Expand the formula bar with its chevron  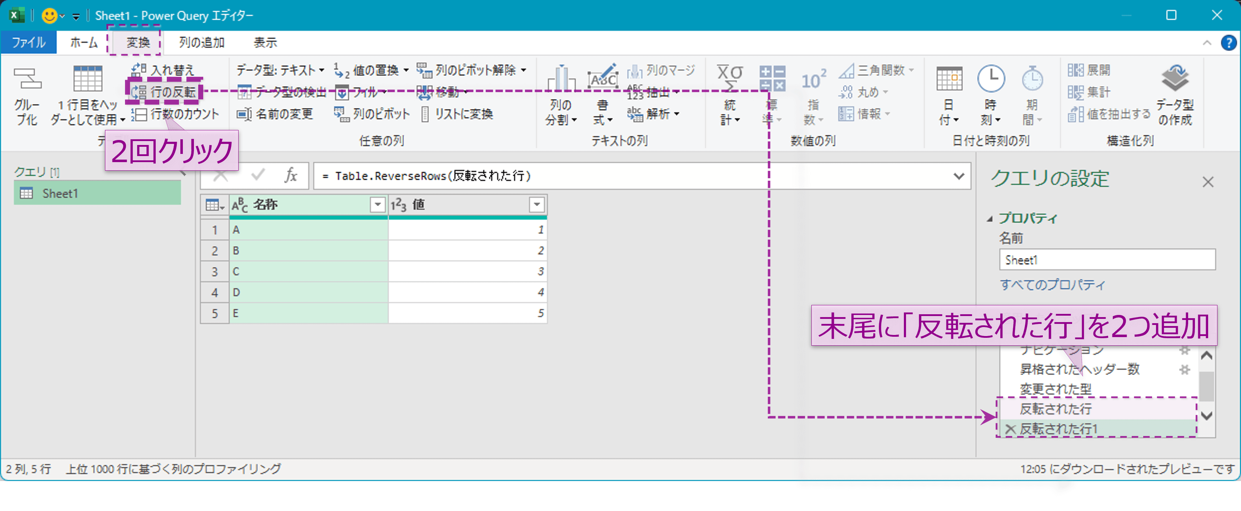click(960, 176)
